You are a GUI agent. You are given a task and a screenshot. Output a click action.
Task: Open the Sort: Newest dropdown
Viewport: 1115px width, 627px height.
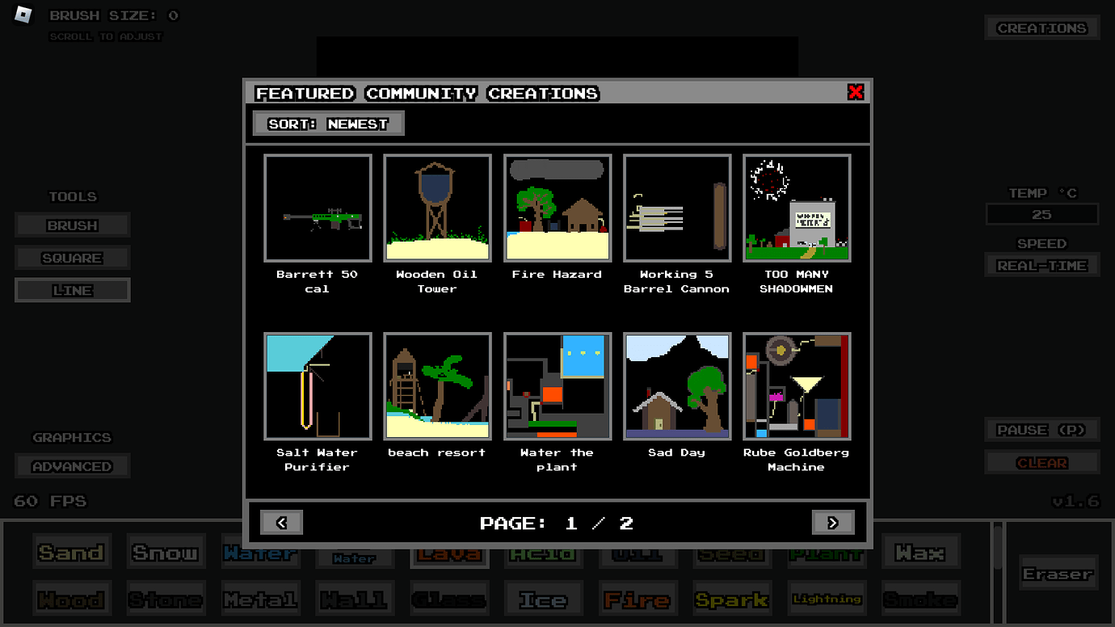(x=328, y=123)
